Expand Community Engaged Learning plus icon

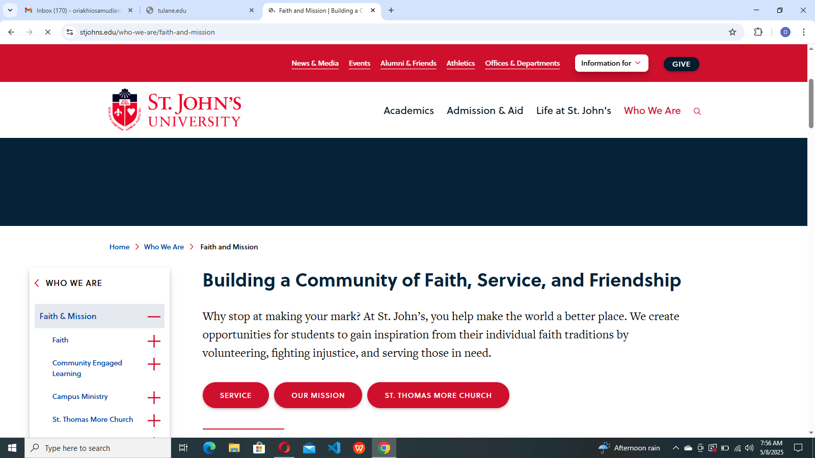pyautogui.click(x=154, y=364)
